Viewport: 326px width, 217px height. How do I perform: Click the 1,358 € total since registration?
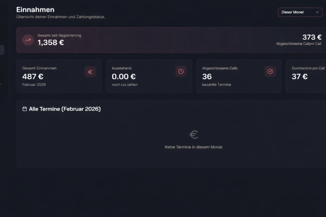coord(51,43)
